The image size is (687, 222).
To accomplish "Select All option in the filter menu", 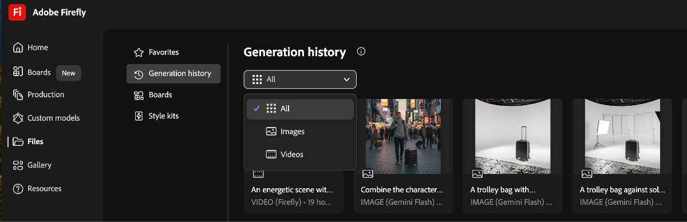I will click(x=300, y=109).
